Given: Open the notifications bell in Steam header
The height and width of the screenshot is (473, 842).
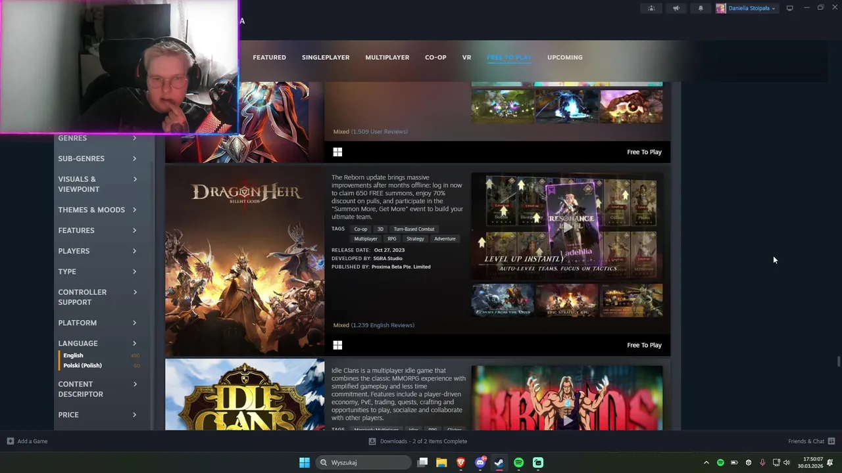Looking at the screenshot, I should click(x=701, y=8).
